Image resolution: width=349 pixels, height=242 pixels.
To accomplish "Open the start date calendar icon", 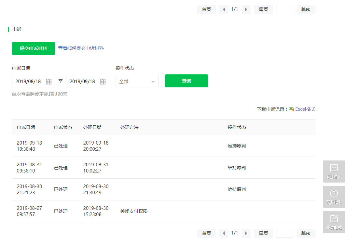I will coord(49,82).
